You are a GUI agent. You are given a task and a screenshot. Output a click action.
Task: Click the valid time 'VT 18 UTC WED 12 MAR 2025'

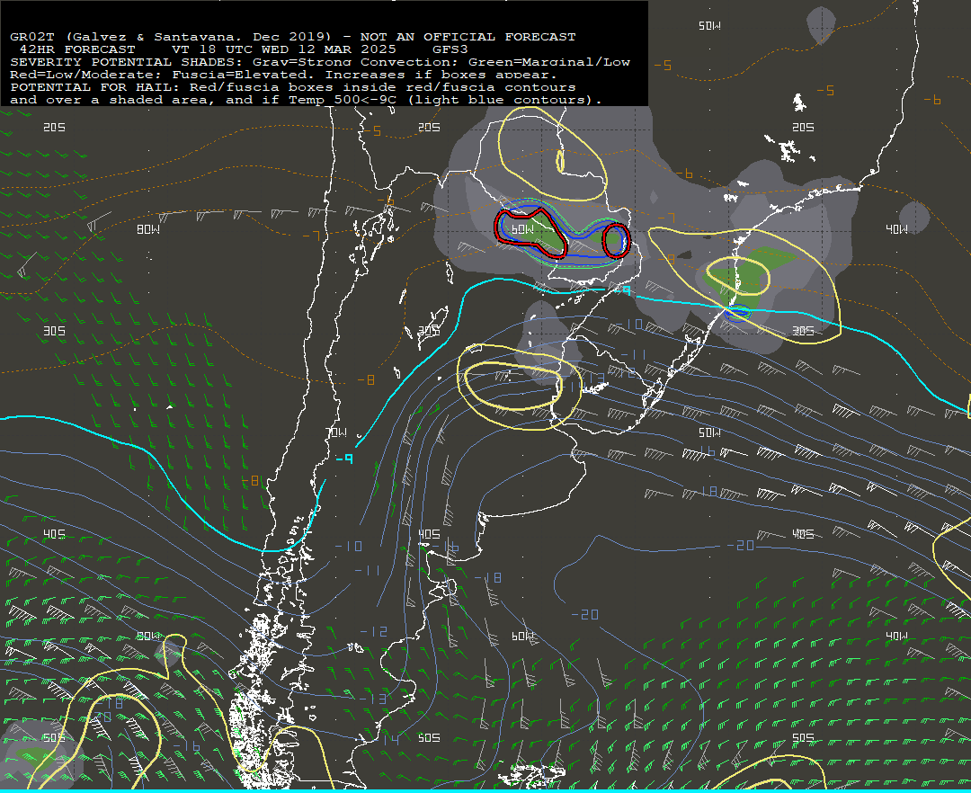[283, 49]
